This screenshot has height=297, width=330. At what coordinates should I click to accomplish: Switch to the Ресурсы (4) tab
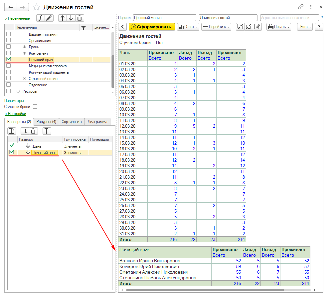tap(46, 122)
